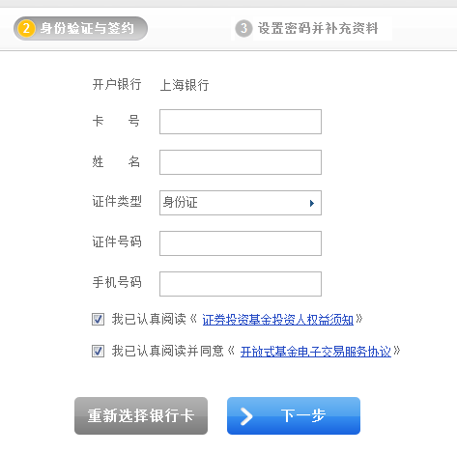Click the 上海银行 bank name text

185,85
